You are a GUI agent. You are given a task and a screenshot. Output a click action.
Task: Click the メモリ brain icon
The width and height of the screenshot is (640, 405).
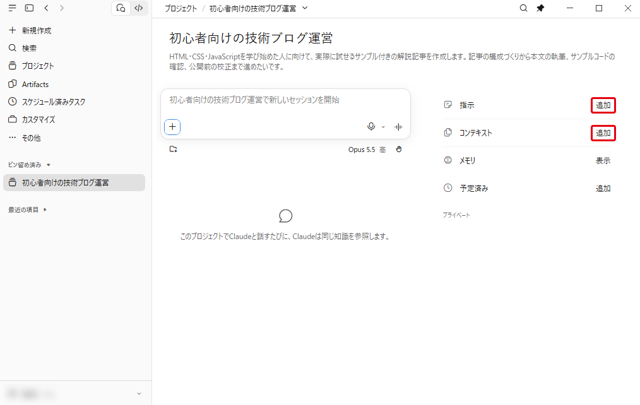tap(447, 160)
